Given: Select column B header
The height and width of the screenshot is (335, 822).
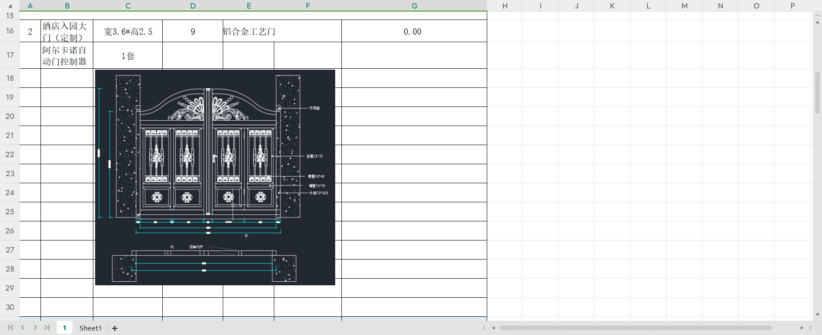Looking at the screenshot, I should tap(67, 6).
